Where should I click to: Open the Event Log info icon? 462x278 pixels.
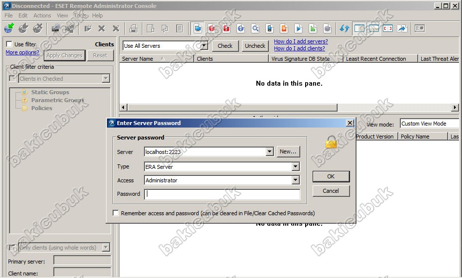241,28
